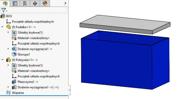The height and width of the screenshot is (99, 178).
Task: Select Płaszczyzna1 -> label
Action: point(28,82)
